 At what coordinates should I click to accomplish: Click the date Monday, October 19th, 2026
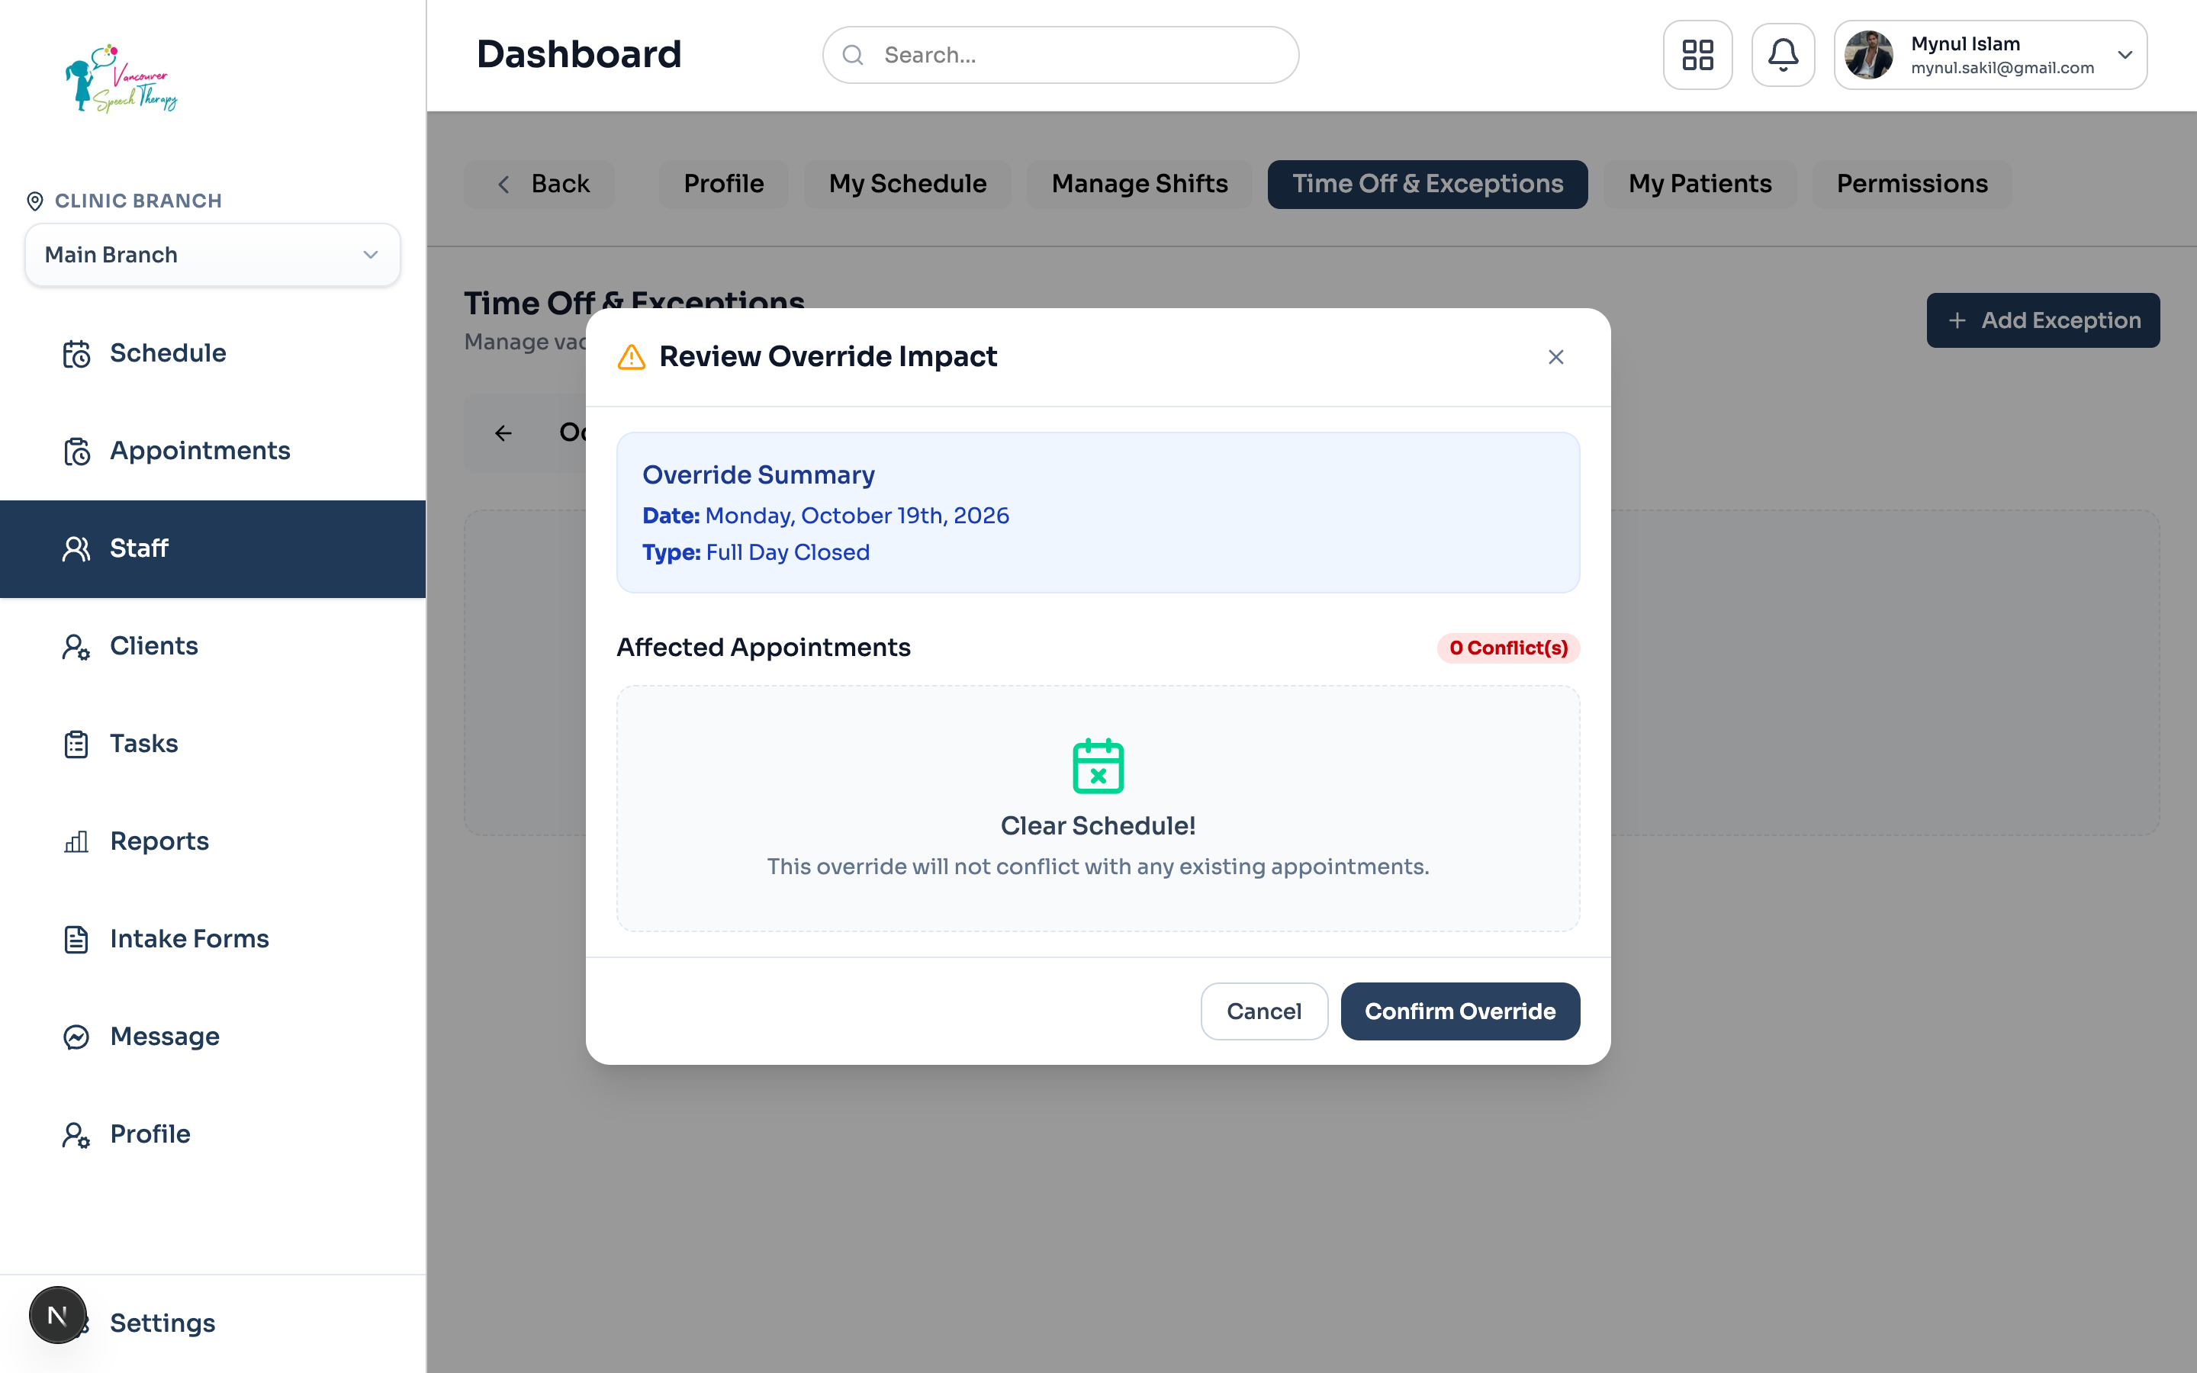pyautogui.click(x=857, y=516)
